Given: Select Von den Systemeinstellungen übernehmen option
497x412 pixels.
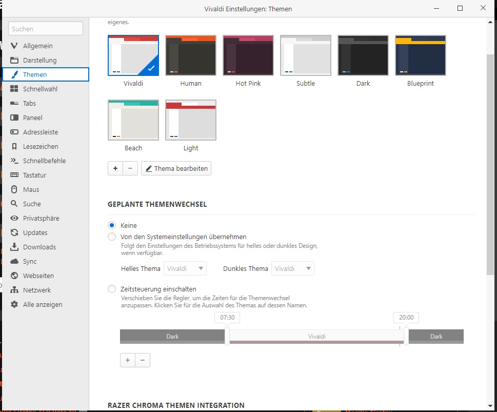Looking at the screenshot, I should click(x=112, y=237).
